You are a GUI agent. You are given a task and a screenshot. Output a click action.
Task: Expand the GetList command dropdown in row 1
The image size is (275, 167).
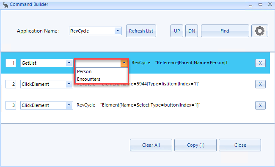tap(69, 63)
